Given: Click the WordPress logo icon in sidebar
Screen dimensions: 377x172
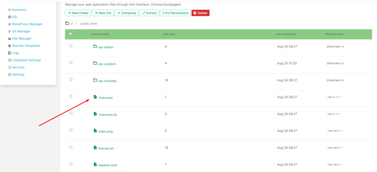Looking at the screenshot, I should coord(10,24).
